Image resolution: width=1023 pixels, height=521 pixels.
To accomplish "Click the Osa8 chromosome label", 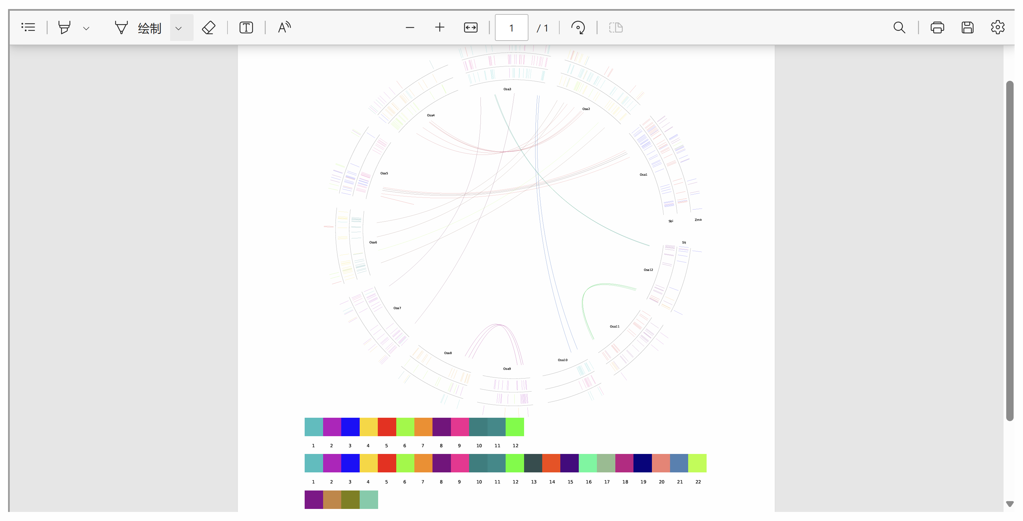I will [x=448, y=353].
